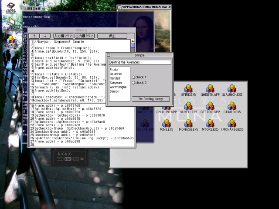Open GTIMER.EX5 file icon

click(x=232, y=108)
